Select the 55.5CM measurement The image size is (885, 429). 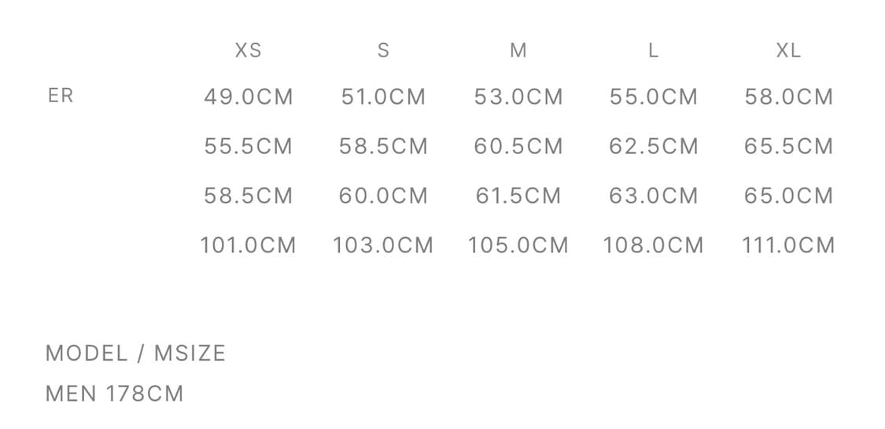pyautogui.click(x=248, y=146)
